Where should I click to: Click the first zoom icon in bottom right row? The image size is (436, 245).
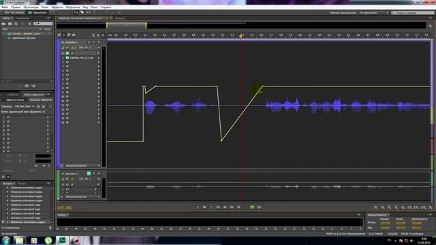click(376, 208)
